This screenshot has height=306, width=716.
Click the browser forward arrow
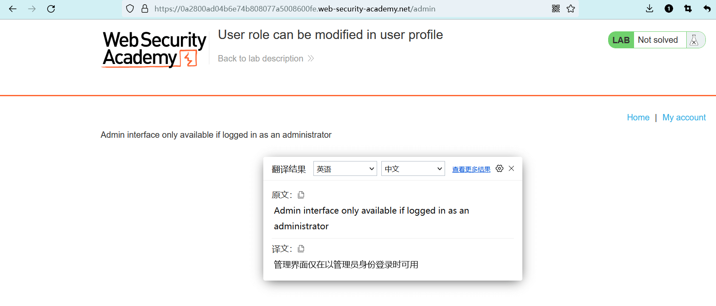pos(32,9)
